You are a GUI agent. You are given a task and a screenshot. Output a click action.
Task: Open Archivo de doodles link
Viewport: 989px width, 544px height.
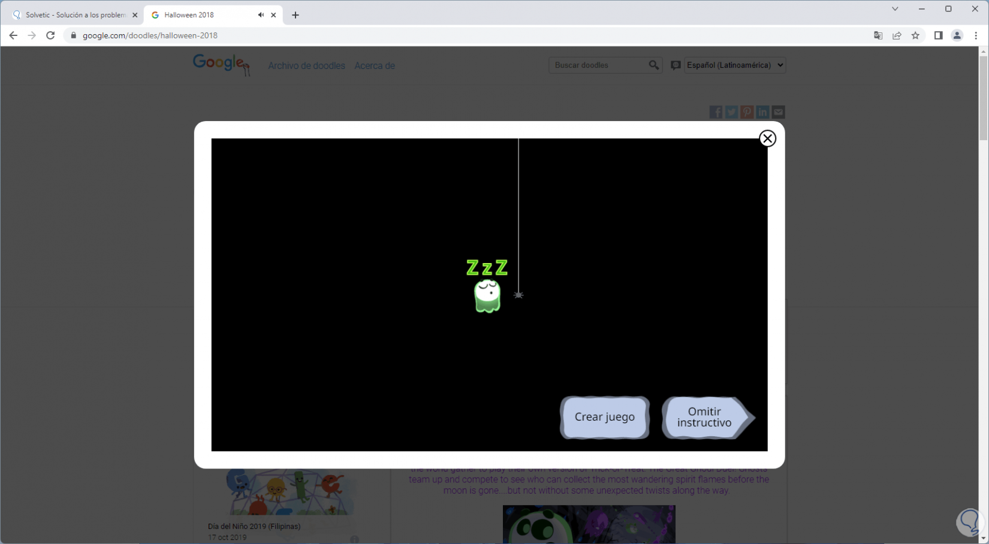[306, 66]
